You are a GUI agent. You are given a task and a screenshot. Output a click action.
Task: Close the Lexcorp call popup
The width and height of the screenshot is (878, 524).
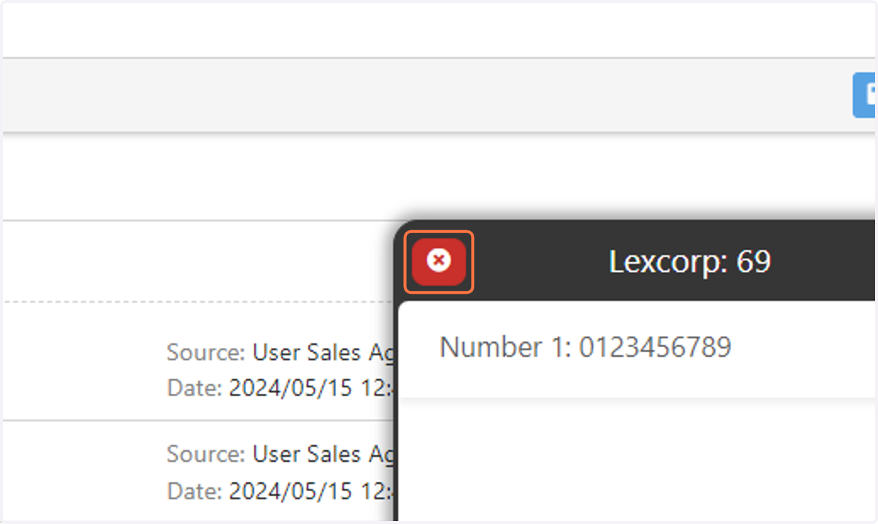coord(439,262)
